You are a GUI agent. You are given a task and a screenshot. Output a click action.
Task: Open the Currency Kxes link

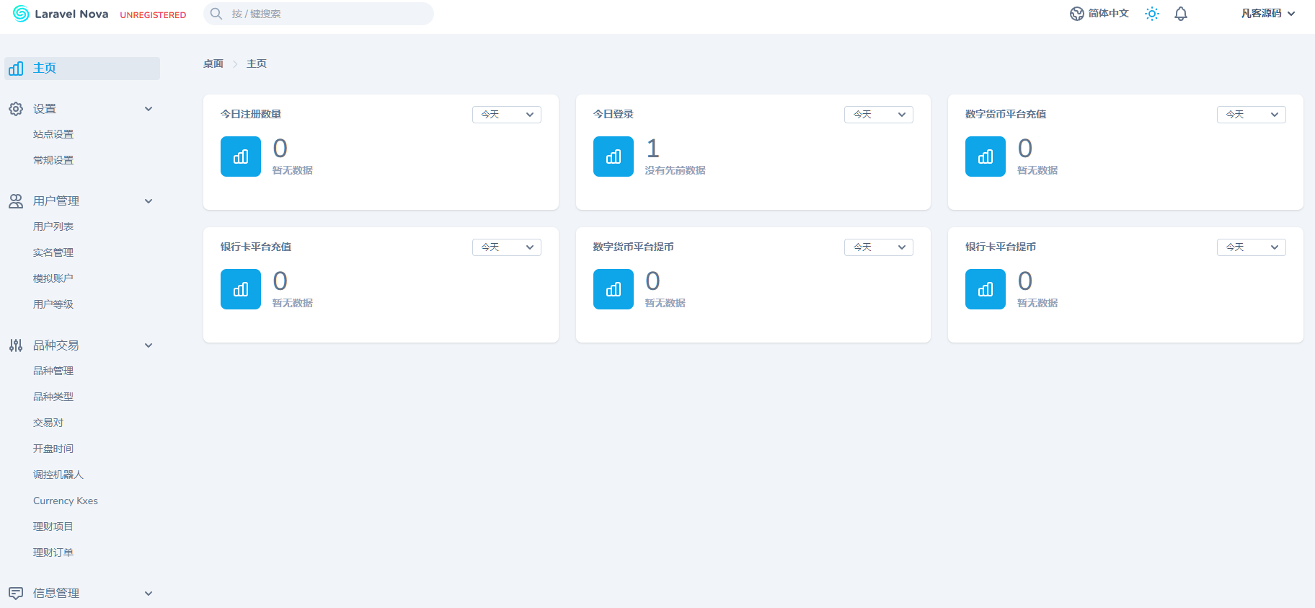click(x=66, y=501)
